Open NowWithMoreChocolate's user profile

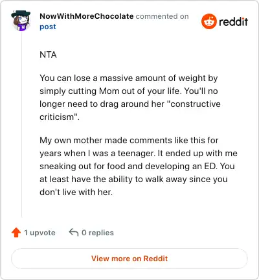(x=87, y=16)
